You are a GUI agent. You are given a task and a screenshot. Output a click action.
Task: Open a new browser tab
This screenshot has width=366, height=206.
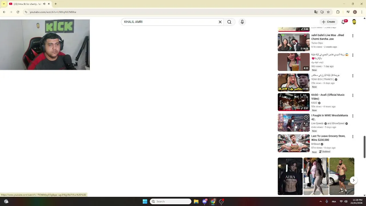pos(56,4)
